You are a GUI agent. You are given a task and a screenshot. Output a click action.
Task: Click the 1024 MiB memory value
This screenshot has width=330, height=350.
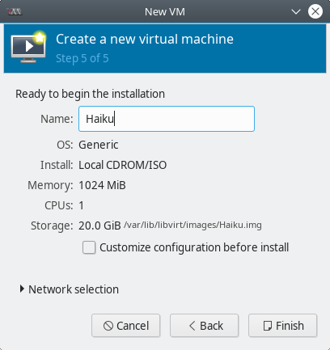coord(102,185)
